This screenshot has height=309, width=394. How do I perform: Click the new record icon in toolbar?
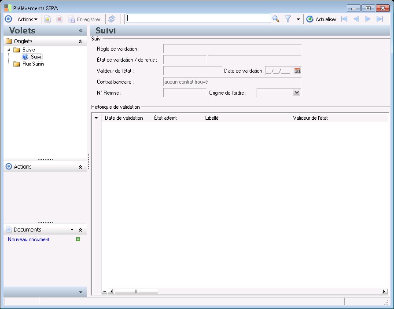click(48, 19)
